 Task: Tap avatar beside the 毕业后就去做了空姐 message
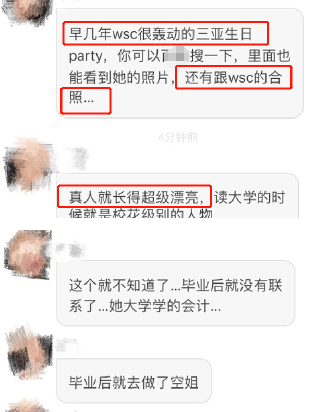coord(29,352)
